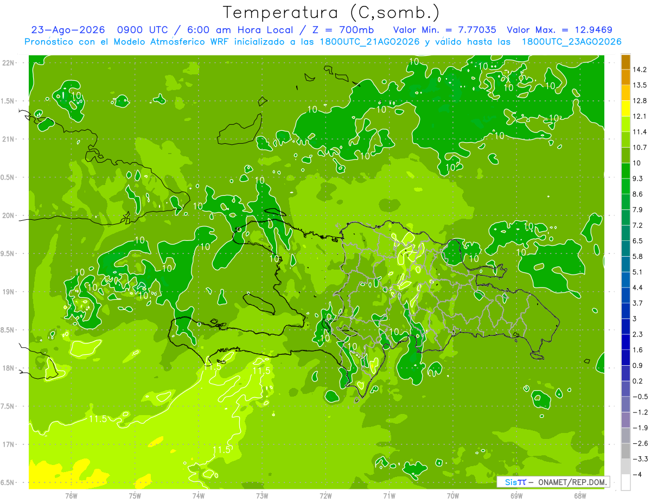Screen dimensions: 651x503
Task: Click the valid-until time '1800UTC_23AGO2026'
Action: pos(571,42)
